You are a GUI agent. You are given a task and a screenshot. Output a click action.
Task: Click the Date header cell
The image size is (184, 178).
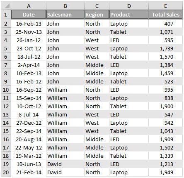(29, 14)
